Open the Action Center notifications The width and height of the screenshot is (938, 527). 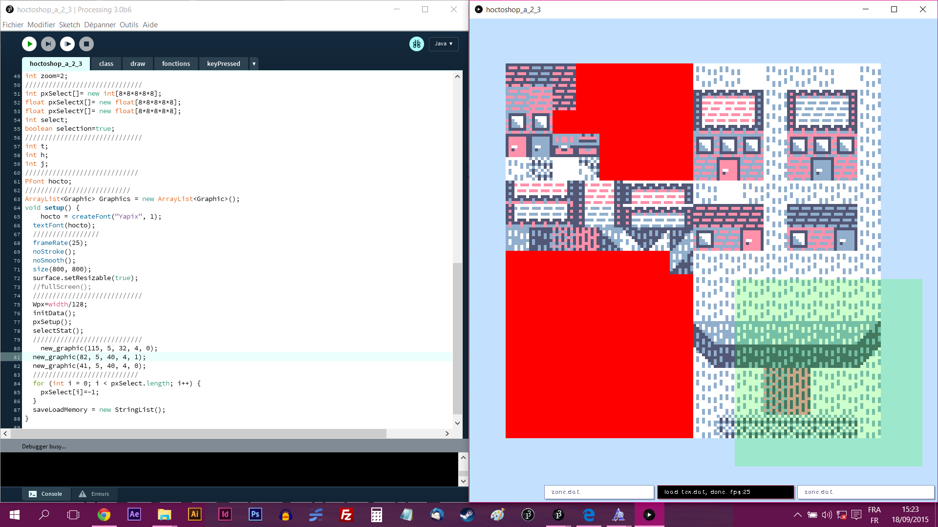point(856,515)
